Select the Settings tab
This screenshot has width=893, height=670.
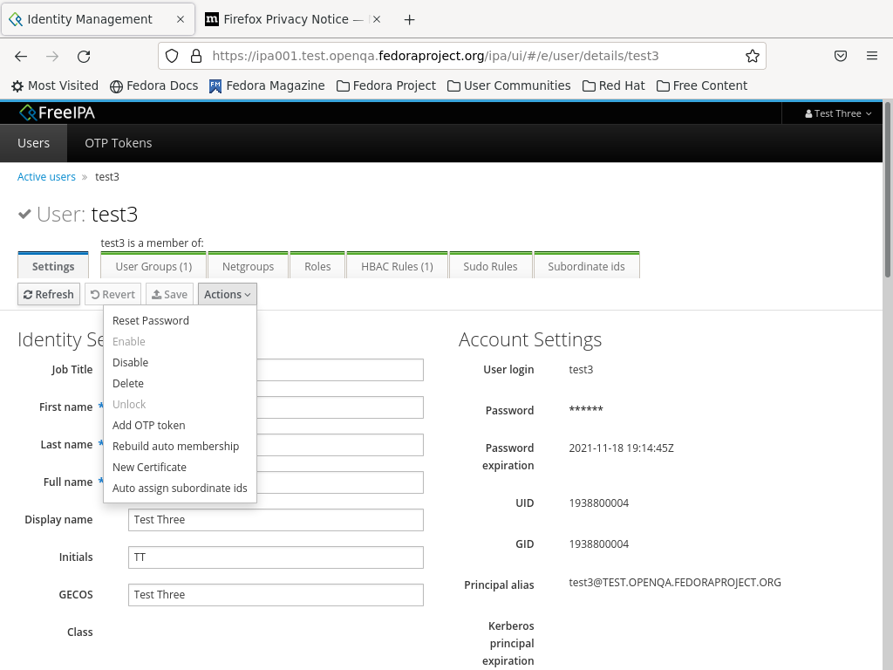point(53,266)
